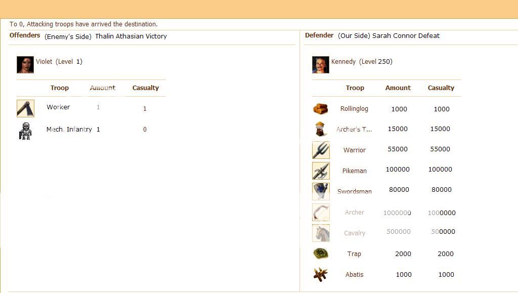The height and width of the screenshot is (293, 518).
Task: Click the offender's Amount column header
Action: click(x=103, y=88)
